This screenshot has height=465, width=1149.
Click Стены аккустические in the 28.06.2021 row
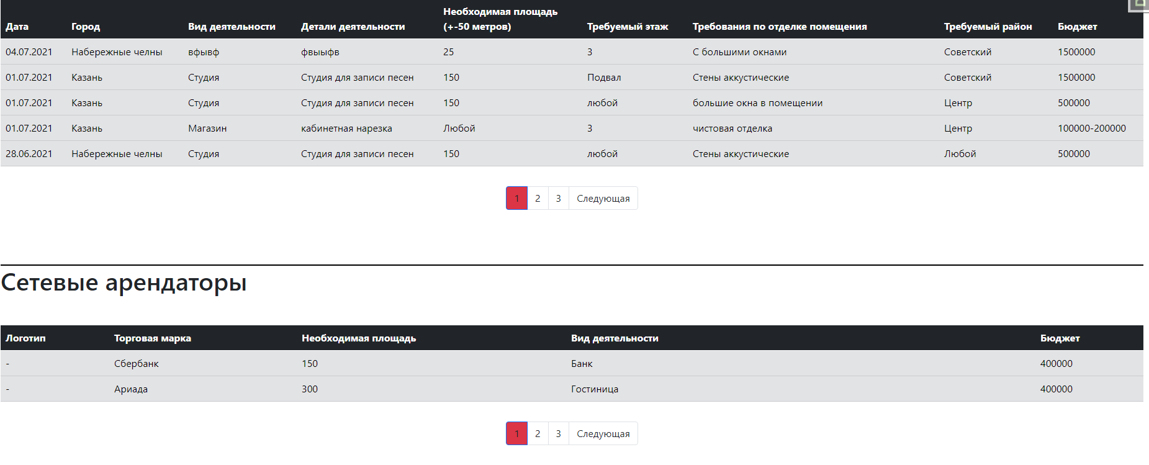pos(741,154)
